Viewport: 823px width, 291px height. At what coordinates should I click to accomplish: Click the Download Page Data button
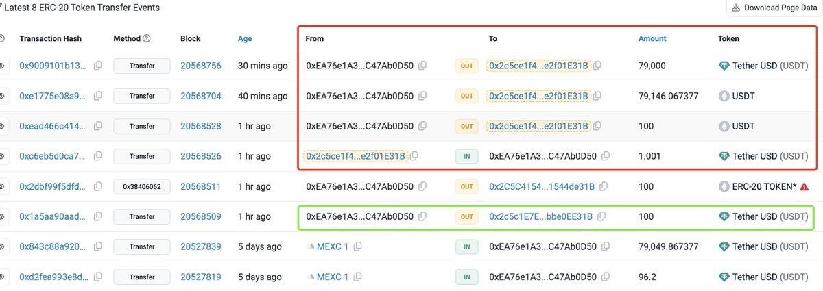(x=774, y=8)
